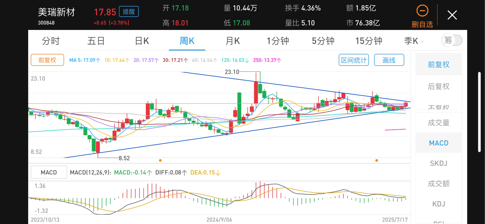
Task: Click the stock code 300848
Action: pyautogui.click(x=46, y=23)
